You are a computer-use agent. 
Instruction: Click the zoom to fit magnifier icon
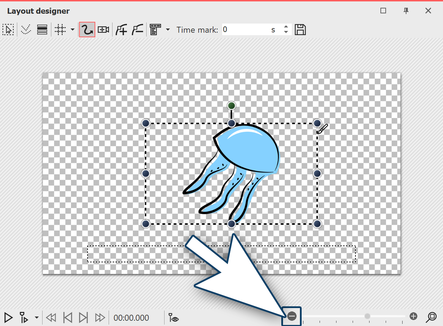[x=431, y=317]
